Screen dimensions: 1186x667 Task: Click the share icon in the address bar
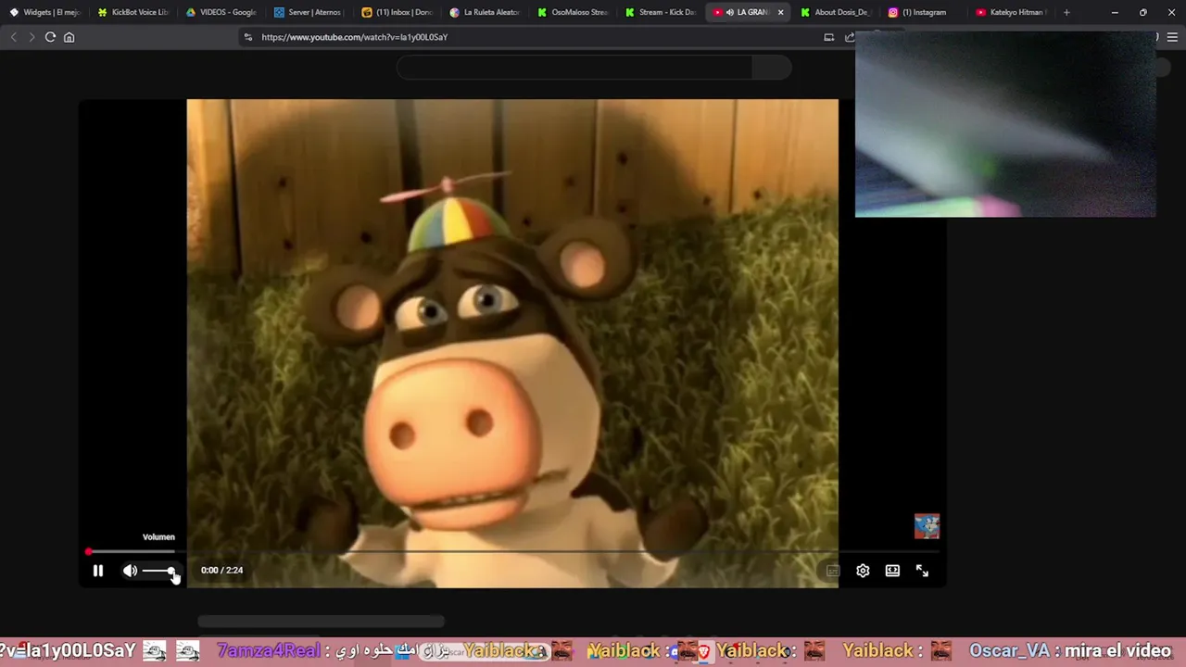tap(849, 37)
